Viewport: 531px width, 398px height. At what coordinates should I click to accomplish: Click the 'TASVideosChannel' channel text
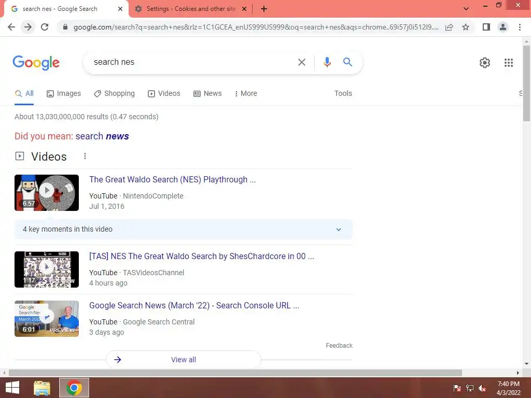tap(153, 273)
